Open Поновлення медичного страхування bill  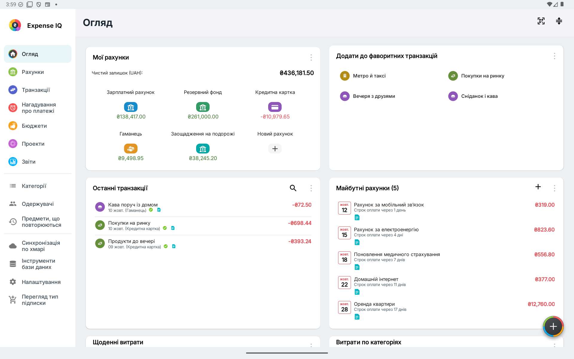click(x=446, y=261)
